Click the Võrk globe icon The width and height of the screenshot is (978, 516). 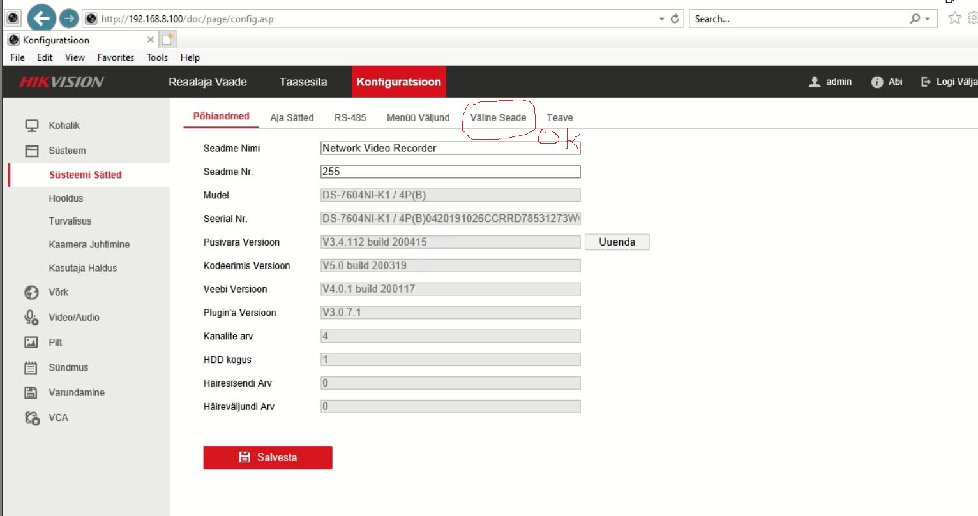(31, 292)
